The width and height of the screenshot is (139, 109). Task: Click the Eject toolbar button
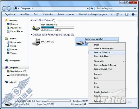(x=36, y=14)
